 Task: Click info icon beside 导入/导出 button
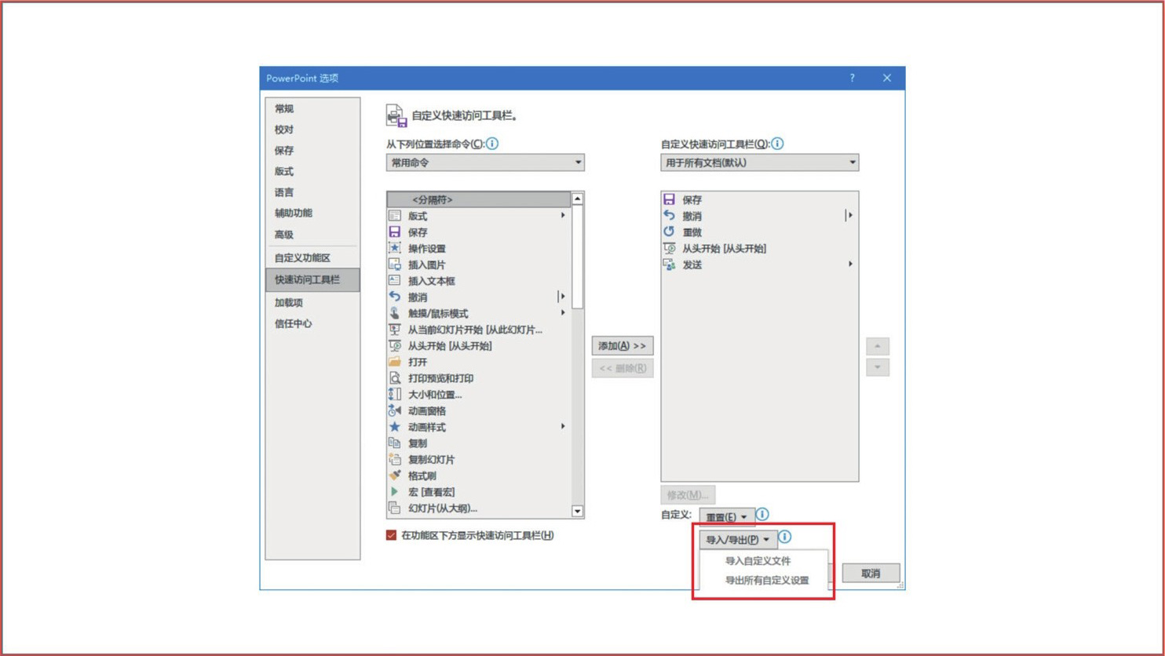pyautogui.click(x=784, y=538)
